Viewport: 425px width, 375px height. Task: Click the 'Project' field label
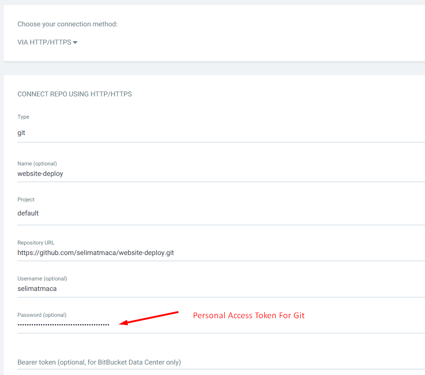26,200
